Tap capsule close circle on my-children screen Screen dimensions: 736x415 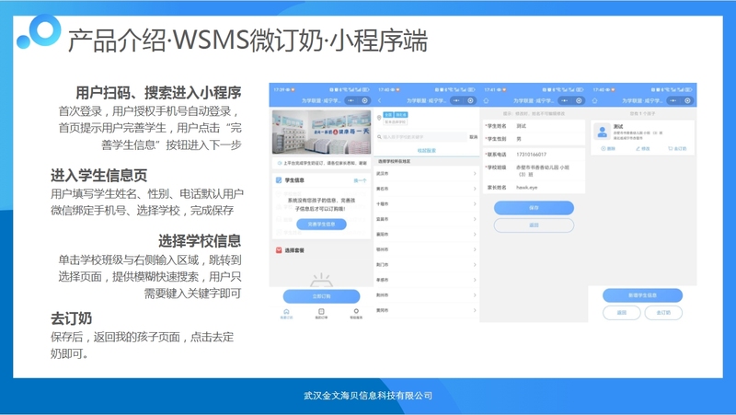(x=687, y=100)
